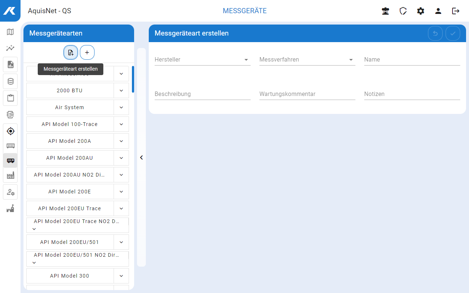Open the user settings sidebar icon

10,192
